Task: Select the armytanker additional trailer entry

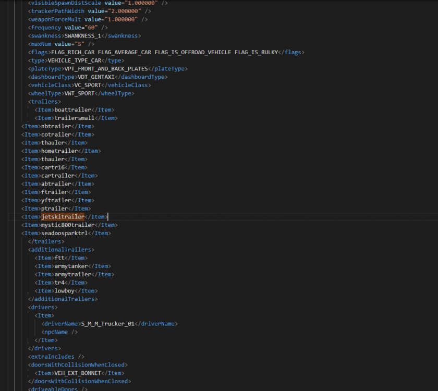Action: click(x=69, y=266)
